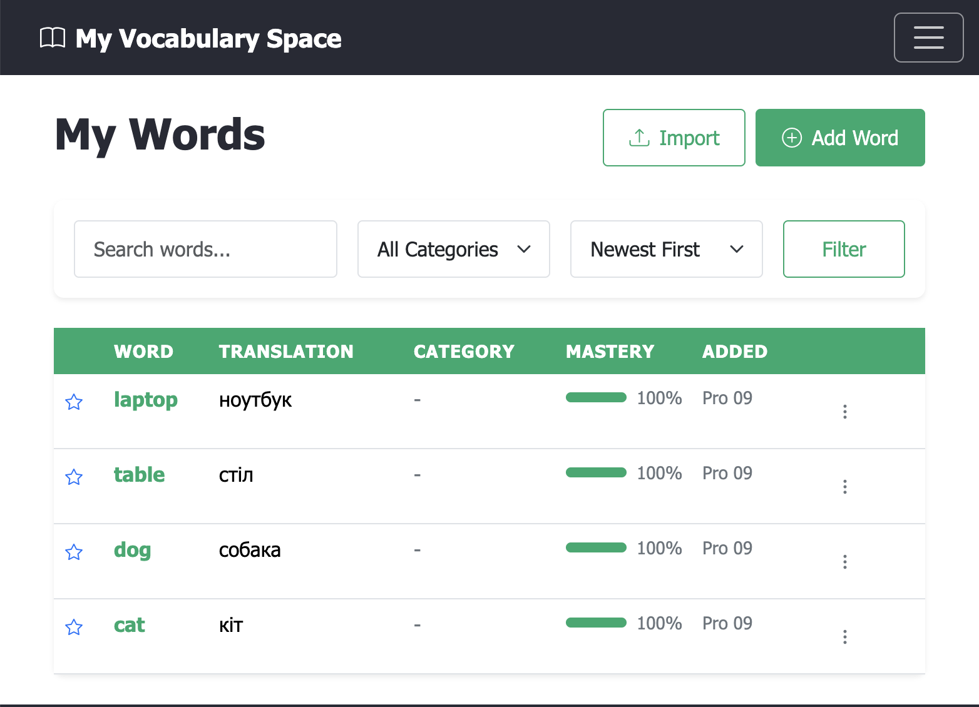Viewport: 979px width, 707px height.
Task: Click the mastery progress bar for cat
Action: (x=596, y=623)
